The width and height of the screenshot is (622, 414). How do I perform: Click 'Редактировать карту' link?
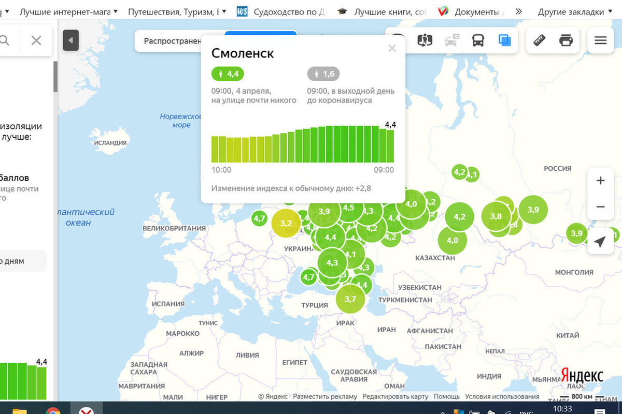tap(395, 396)
